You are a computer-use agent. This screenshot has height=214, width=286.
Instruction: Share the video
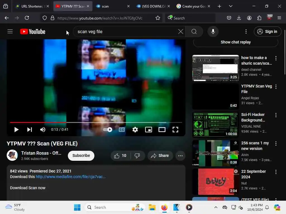pos(160,155)
